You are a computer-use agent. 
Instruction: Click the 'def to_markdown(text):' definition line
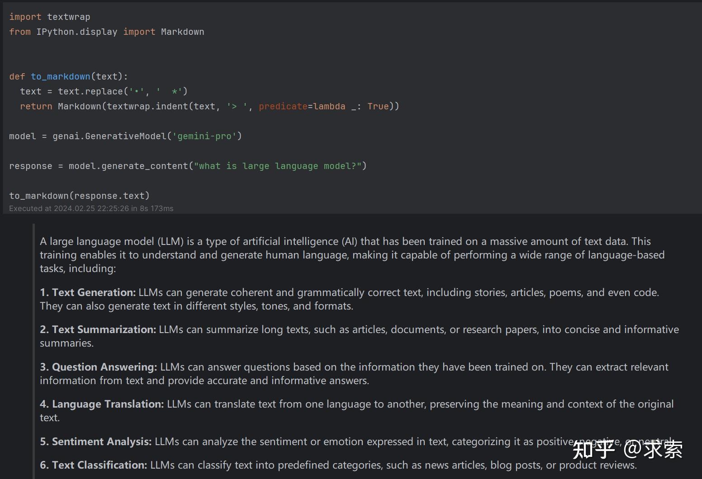(69, 76)
